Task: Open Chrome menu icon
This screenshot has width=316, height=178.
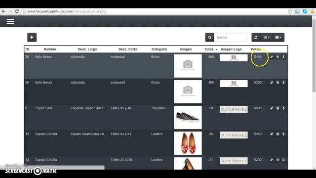Action: 312,11
